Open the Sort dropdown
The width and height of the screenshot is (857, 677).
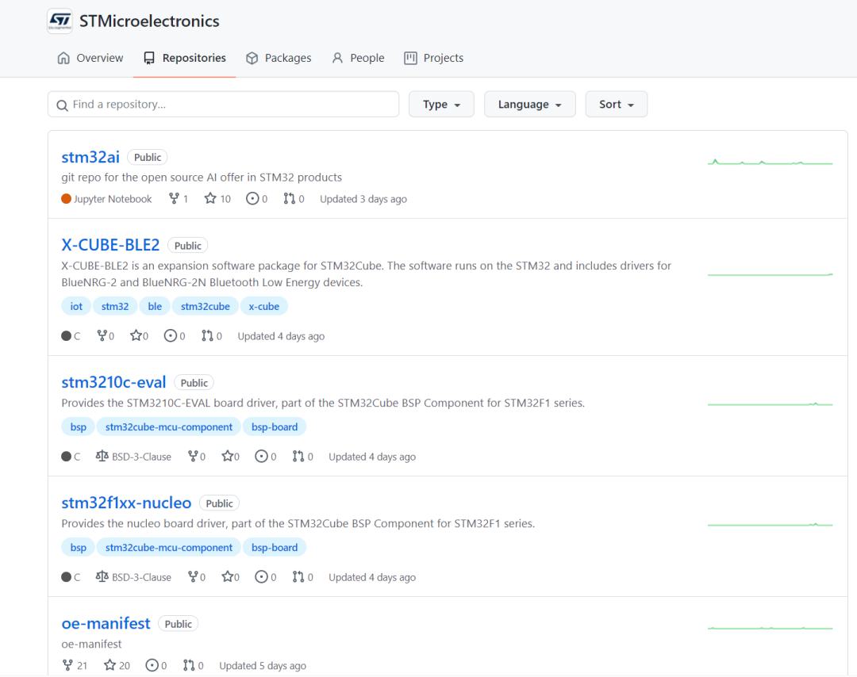616,105
